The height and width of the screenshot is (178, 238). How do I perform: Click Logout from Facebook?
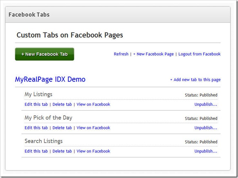(x=199, y=54)
